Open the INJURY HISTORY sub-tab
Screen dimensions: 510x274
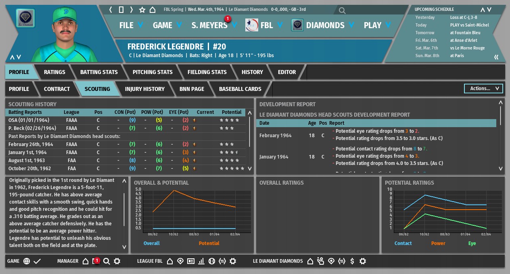click(144, 89)
